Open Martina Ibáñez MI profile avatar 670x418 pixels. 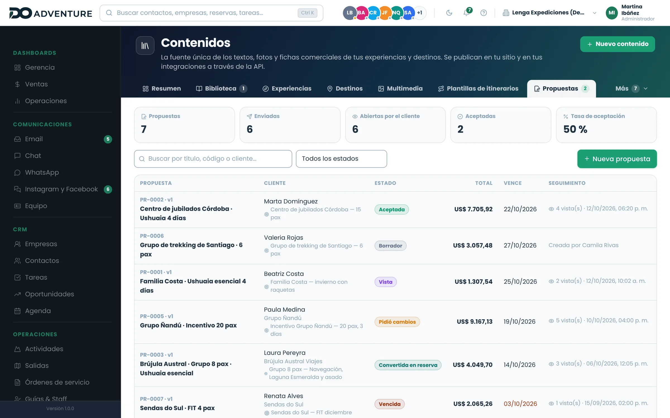pos(612,13)
